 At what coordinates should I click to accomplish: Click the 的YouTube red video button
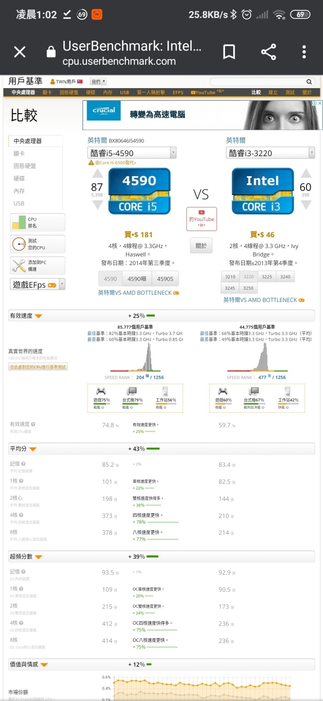tap(201, 219)
